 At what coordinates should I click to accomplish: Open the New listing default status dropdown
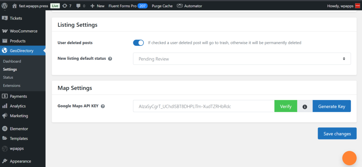pyautogui.click(x=242, y=59)
